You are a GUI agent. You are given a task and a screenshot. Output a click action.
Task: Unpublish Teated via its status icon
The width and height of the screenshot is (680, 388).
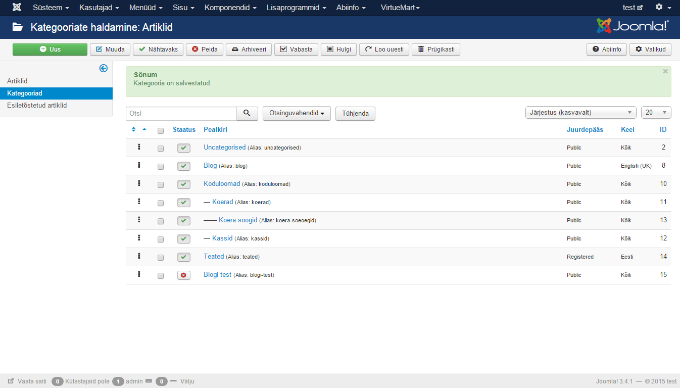click(x=183, y=257)
